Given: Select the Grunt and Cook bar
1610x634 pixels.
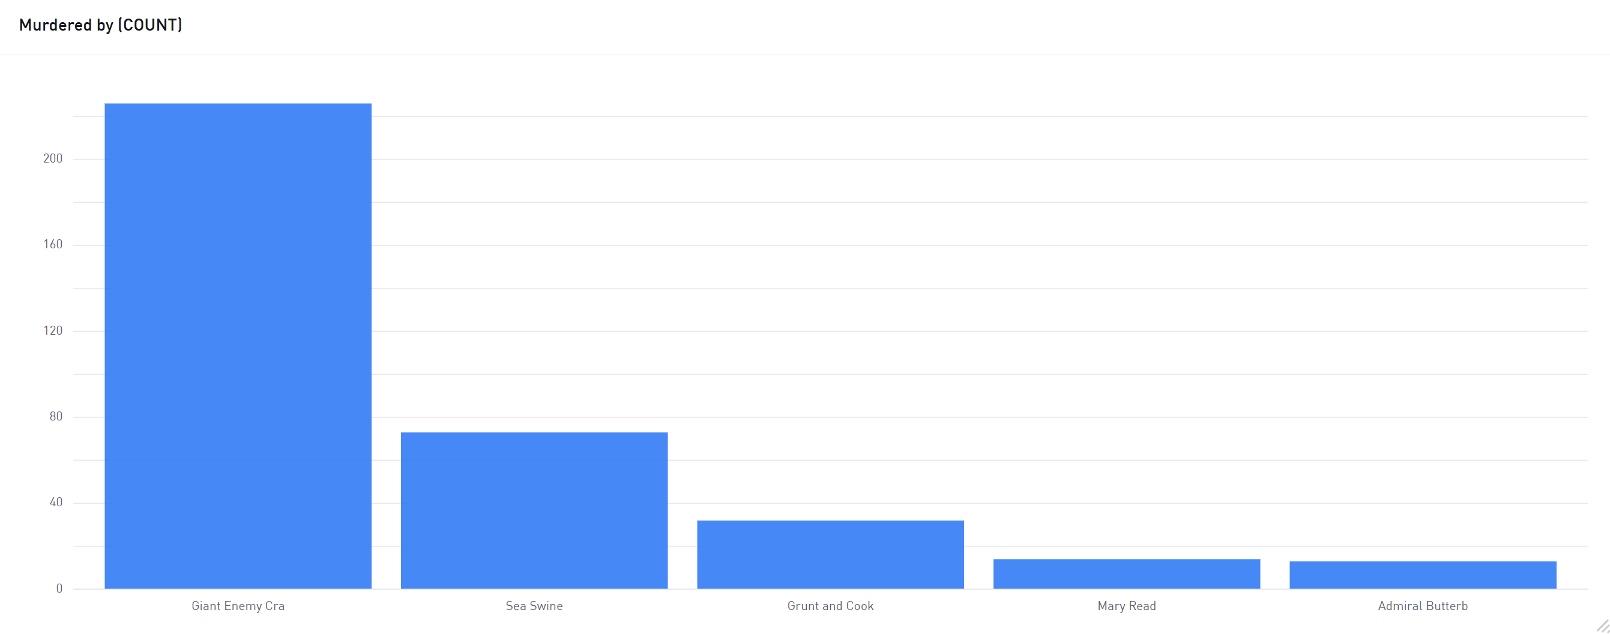Looking at the screenshot, I should [x=830, y=555].
